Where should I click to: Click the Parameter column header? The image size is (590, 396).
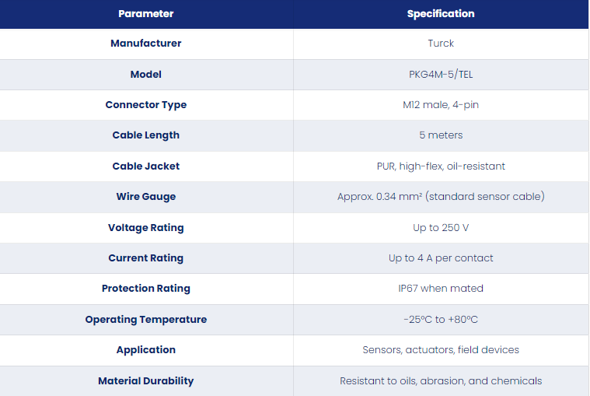pyautogui.click(x=146, y=14)
